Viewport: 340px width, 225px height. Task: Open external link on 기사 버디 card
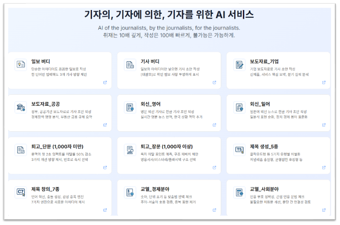point(215,82)
